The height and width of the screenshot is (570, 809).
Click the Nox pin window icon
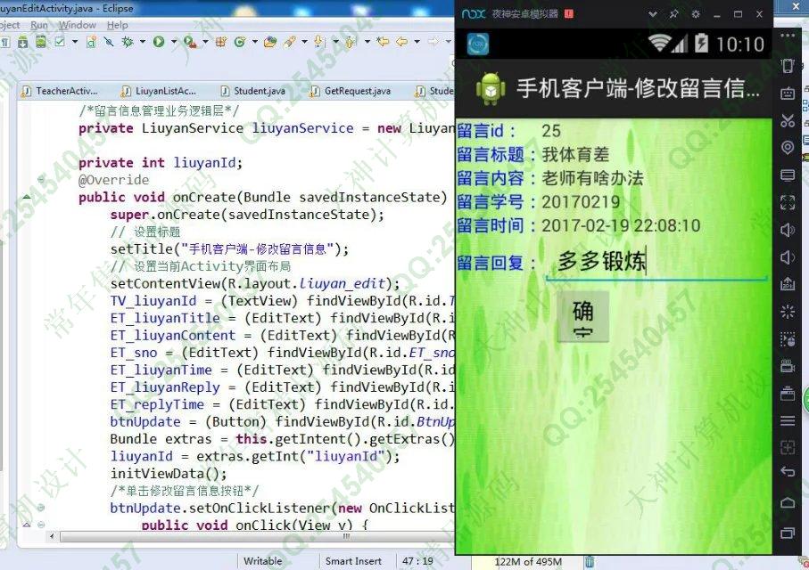(673, 14)
